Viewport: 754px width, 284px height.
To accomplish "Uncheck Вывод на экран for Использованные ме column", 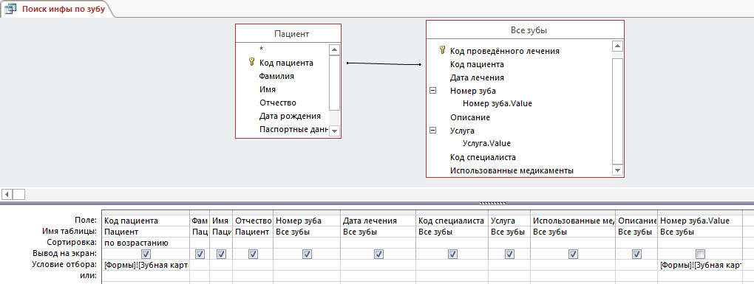I will (573, 254).
